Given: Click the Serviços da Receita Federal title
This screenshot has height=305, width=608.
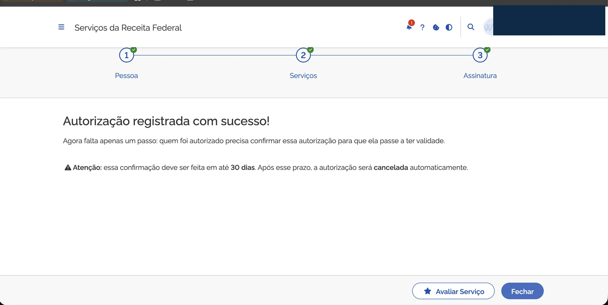Looking at the screenshot, I should click(128, 27).
